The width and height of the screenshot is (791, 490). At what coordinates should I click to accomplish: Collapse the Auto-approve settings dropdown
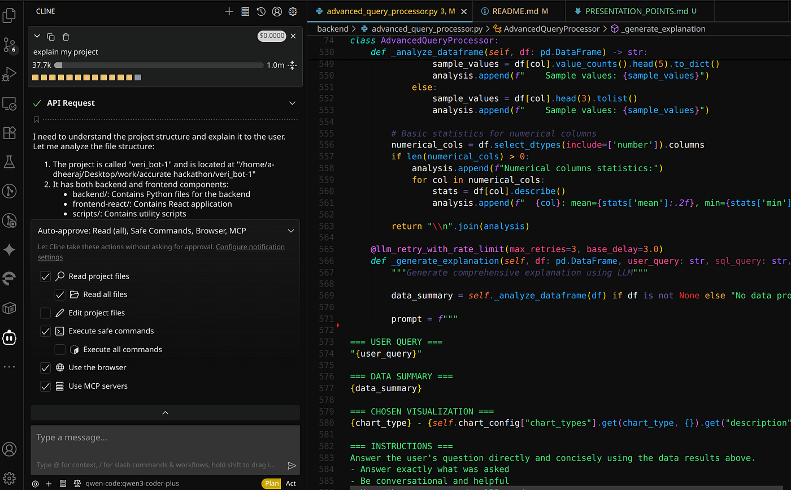pyautogui.click(x=291, y=231)
